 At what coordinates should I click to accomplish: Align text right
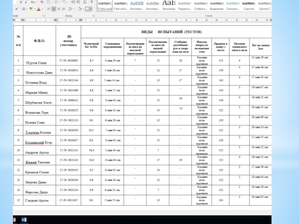click(59, 9)
